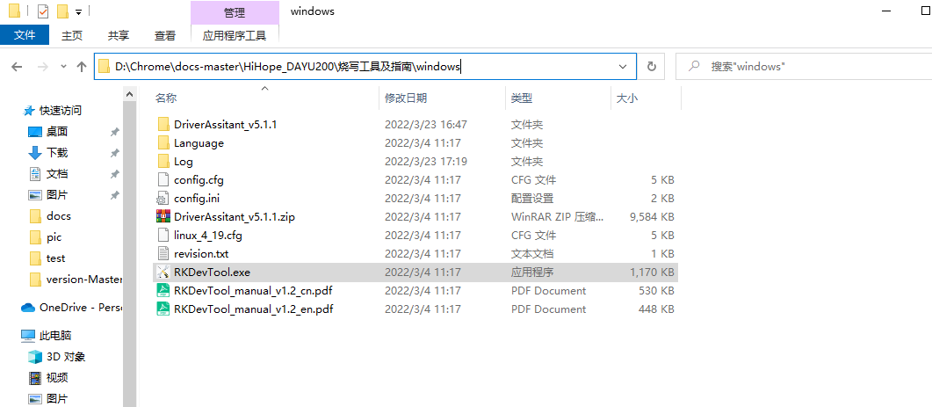
Task: Click the config.ini settings file icon
Action: (163, 198)
